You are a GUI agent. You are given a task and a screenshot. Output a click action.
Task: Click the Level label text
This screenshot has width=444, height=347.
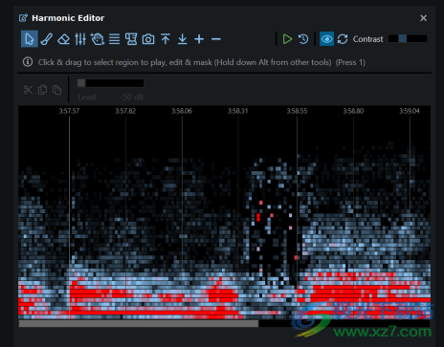(87, 98)
